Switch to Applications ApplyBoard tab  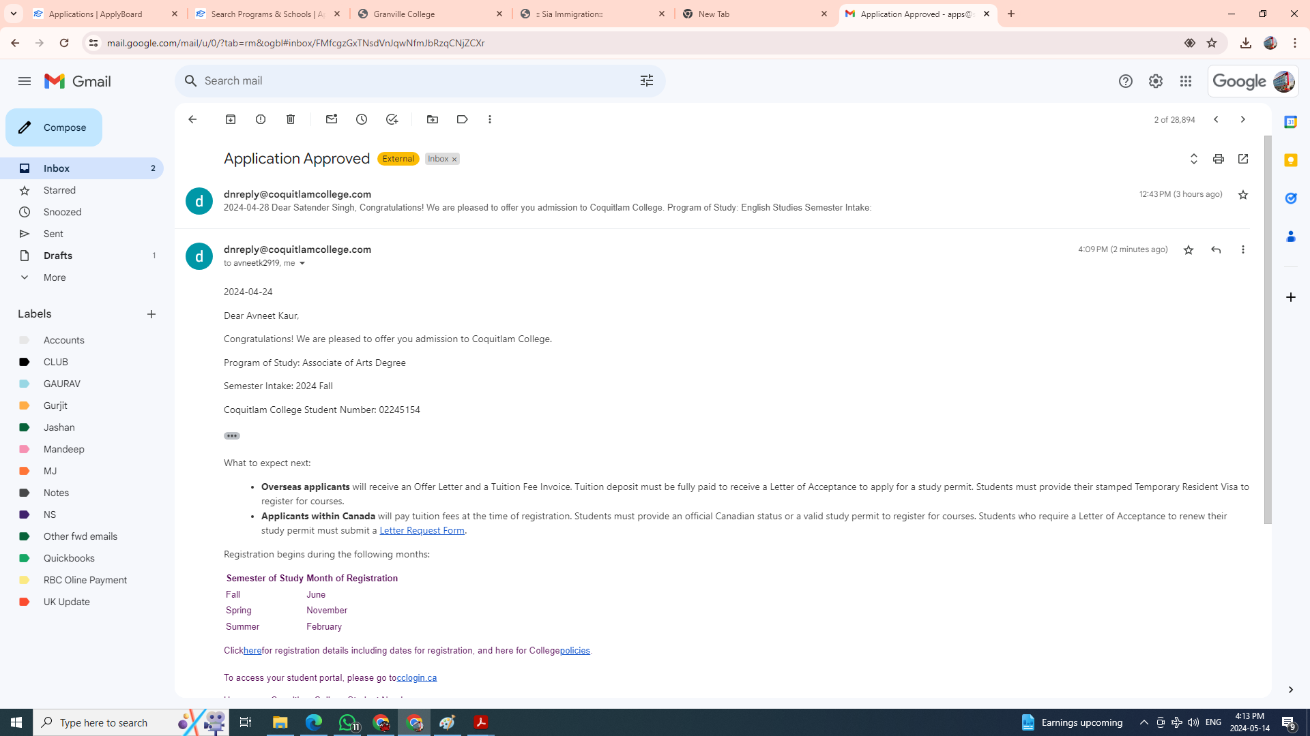click(x=106, y=14)
